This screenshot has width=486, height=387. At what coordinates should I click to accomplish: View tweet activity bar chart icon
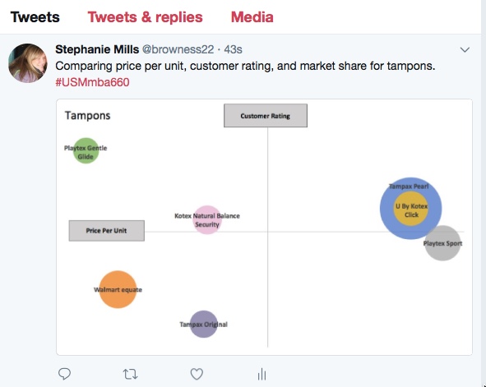pyautogui.click(x=262, y=374)
